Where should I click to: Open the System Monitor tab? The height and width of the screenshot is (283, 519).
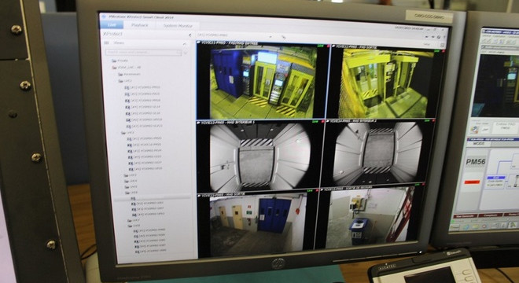[x=178, y=26]
